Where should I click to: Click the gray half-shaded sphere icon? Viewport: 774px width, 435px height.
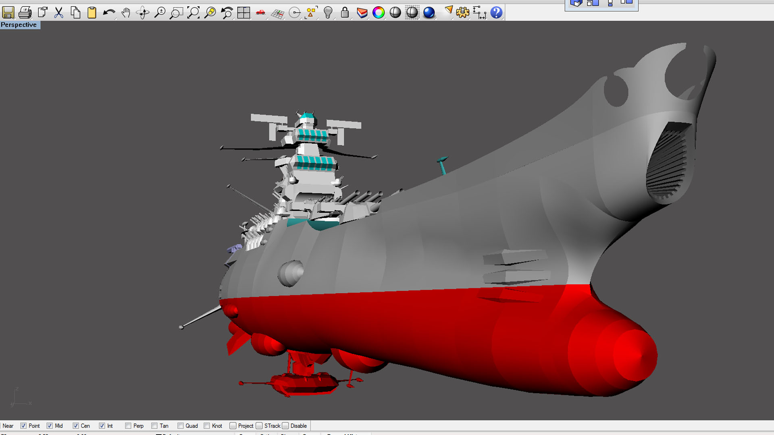(x=395, y=12)
